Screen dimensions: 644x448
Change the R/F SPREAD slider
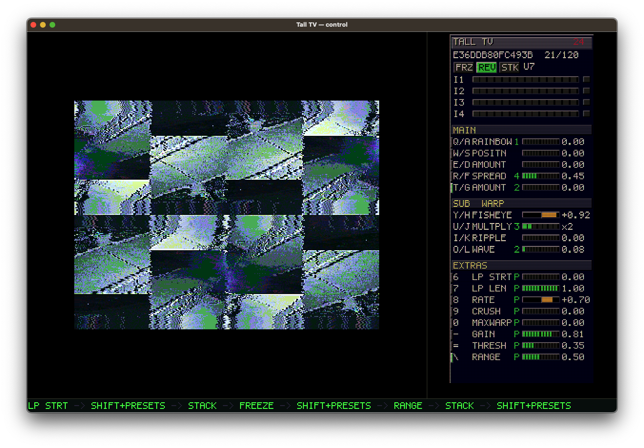[x=541, y=176]
